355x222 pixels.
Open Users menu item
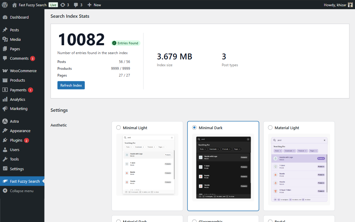pyautogui.click(x=22, y=150)
